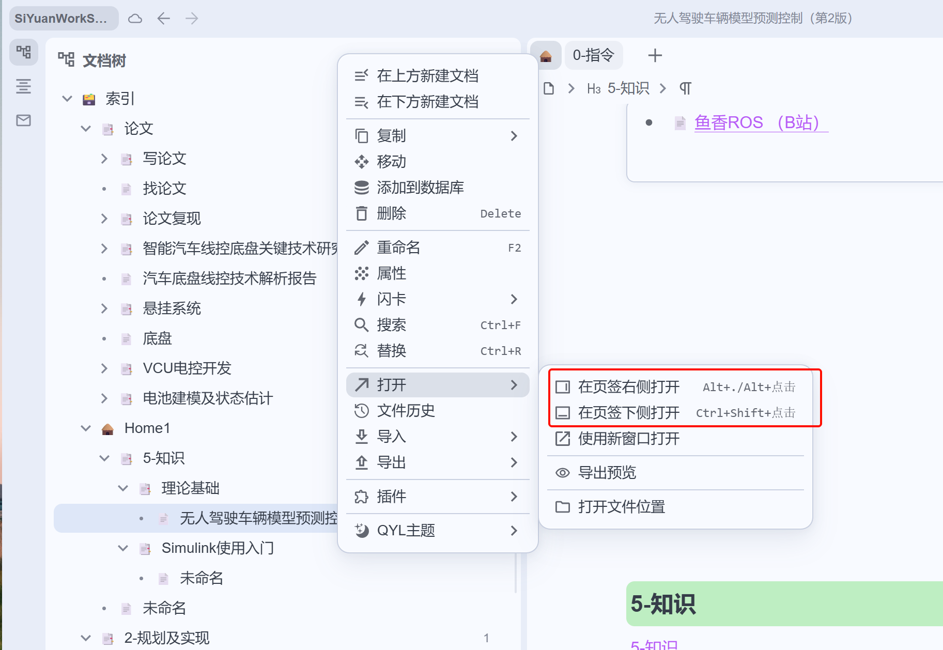Choose 搜索 from context menu
943x650 pixels.
click(438, 325)
